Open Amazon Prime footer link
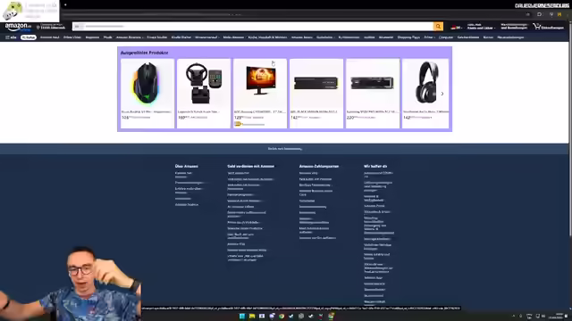Viewport: 572px width, 321px height. click(374, 206)
